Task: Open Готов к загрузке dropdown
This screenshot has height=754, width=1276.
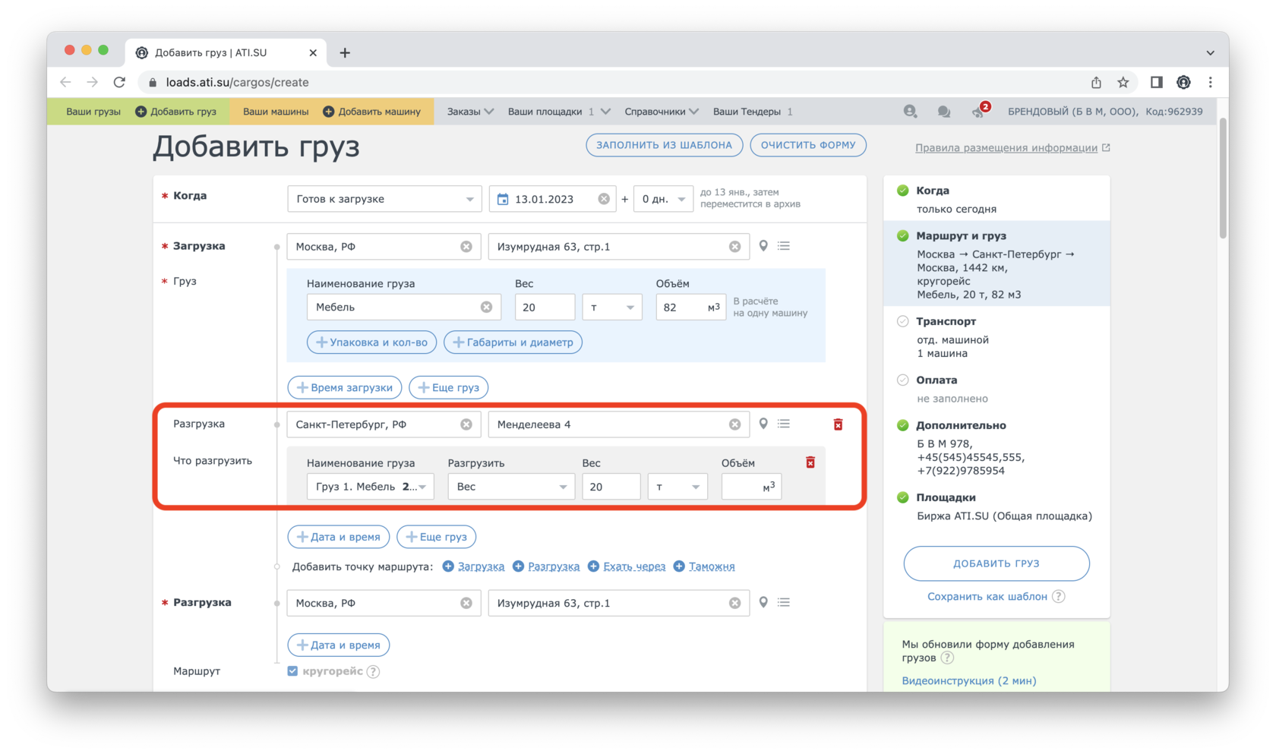Action: coord(384,199)
